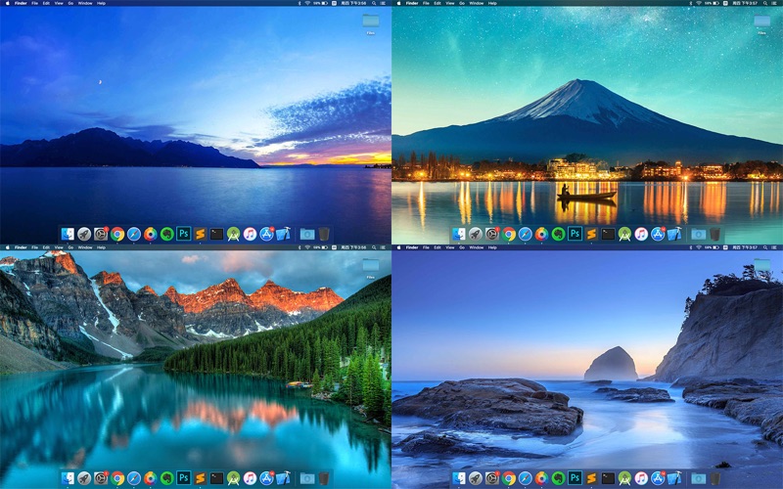Launch Android Studio from the turquoise lake dock
Viewport: 783px width, 489px height.
coord(233,478)
